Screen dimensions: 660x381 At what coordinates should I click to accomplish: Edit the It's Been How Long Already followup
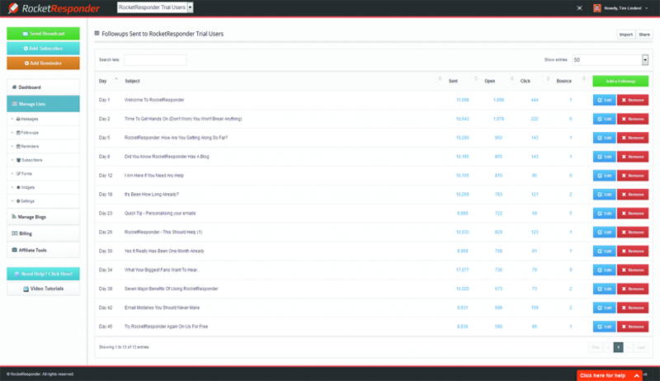point(604,195)
